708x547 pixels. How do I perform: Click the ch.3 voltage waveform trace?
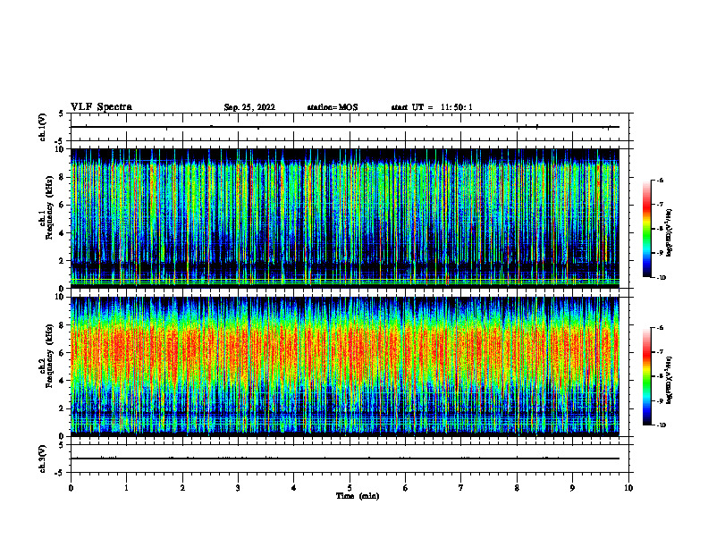click(344, 459)
